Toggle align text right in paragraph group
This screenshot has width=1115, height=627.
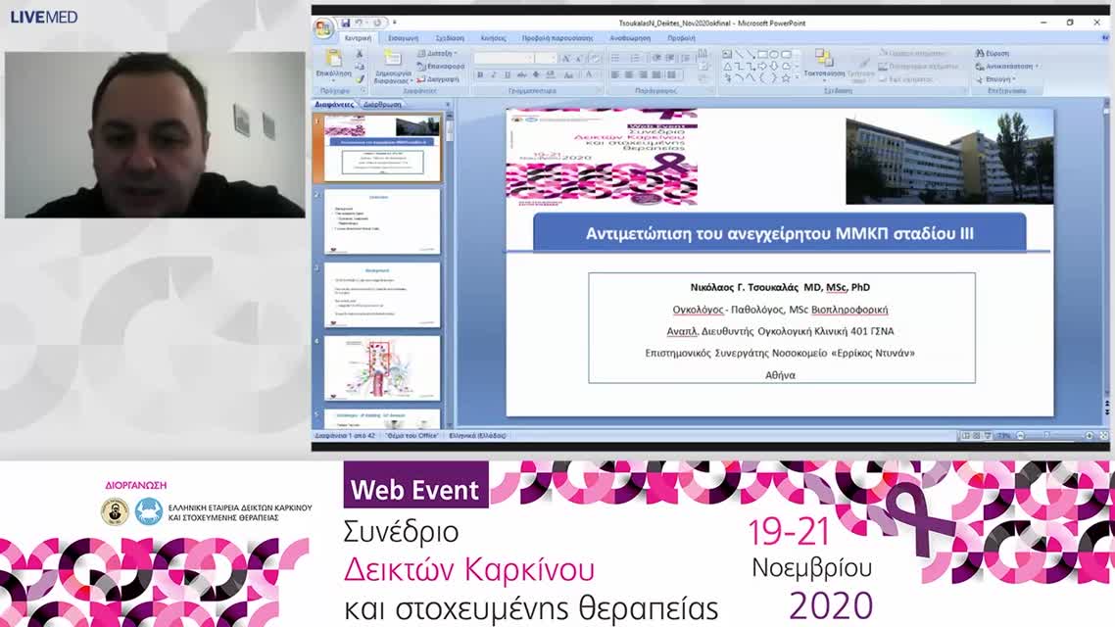tap(643, 74)
